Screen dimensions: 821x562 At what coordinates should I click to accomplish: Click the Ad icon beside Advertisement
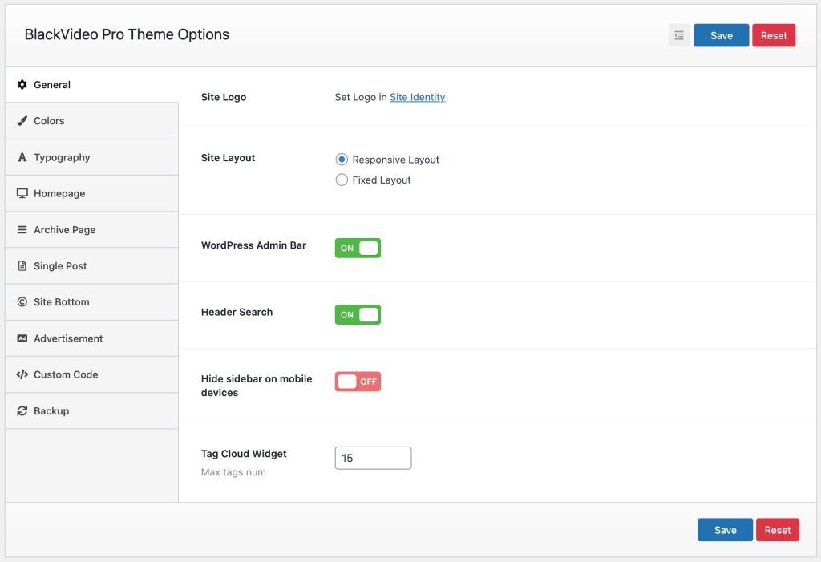coord(22,338)
